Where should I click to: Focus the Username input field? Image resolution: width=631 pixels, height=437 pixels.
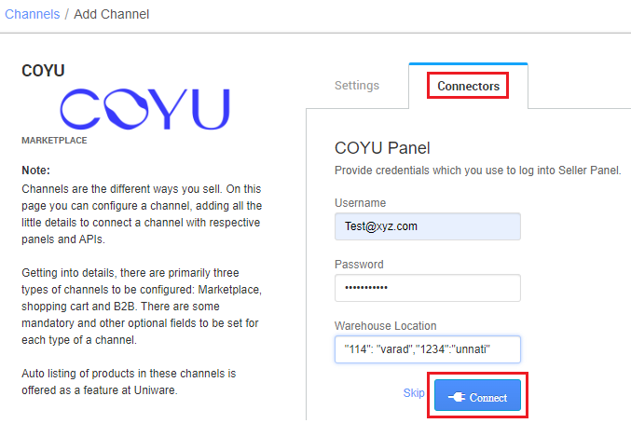pos(428,226)
